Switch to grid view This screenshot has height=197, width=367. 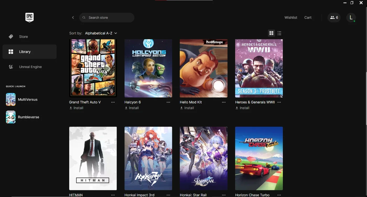pos(271,33)
